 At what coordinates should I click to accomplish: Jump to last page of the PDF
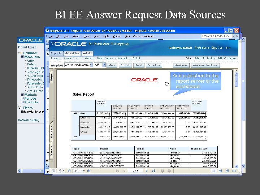153,171
